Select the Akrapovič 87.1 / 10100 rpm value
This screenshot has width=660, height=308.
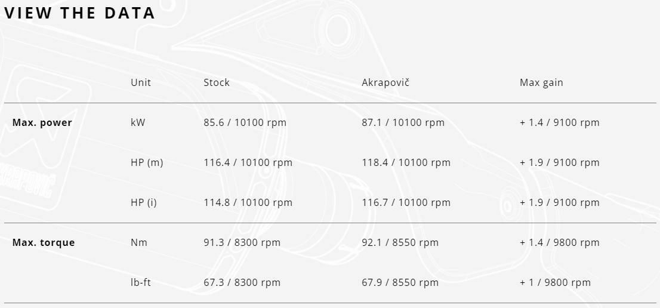point(403,122)
